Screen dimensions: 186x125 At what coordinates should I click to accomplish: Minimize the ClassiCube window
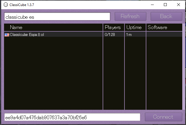point(152,5)
